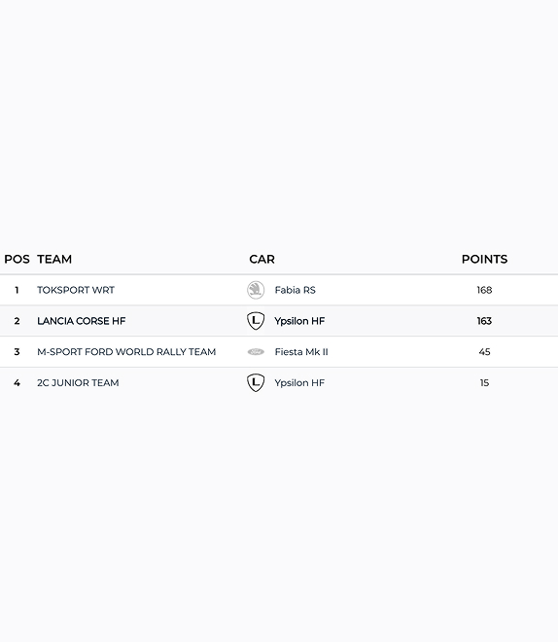This screenshot has width=558, height=642.
Task: Click the 45 points value
Action: (484, 352)
